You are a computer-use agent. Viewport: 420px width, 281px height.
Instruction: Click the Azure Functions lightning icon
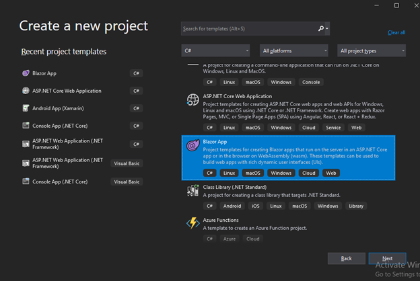(x=193, y=223)
